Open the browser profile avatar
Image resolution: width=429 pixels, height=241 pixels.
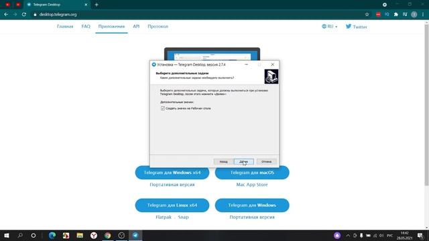(x=414, y=15)
